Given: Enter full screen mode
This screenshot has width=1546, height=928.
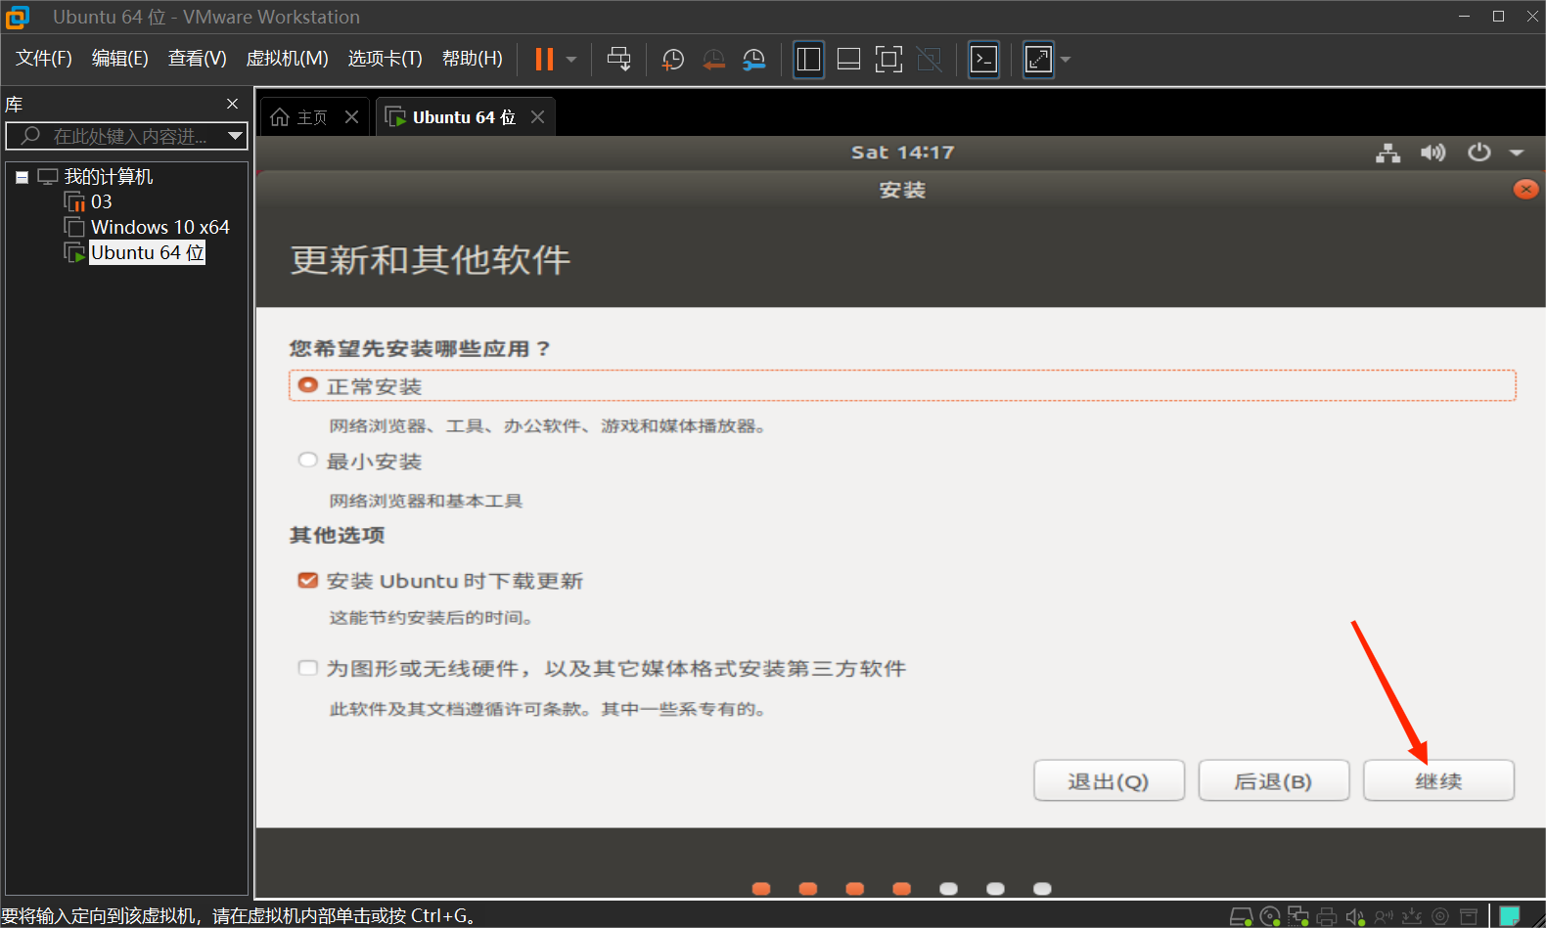Looking at the screenshot, I should (x=888, y=60).
